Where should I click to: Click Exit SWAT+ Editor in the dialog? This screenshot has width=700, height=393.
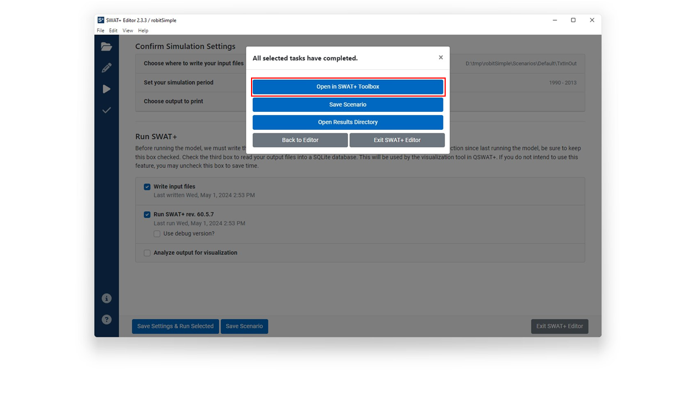pos(397,140)
